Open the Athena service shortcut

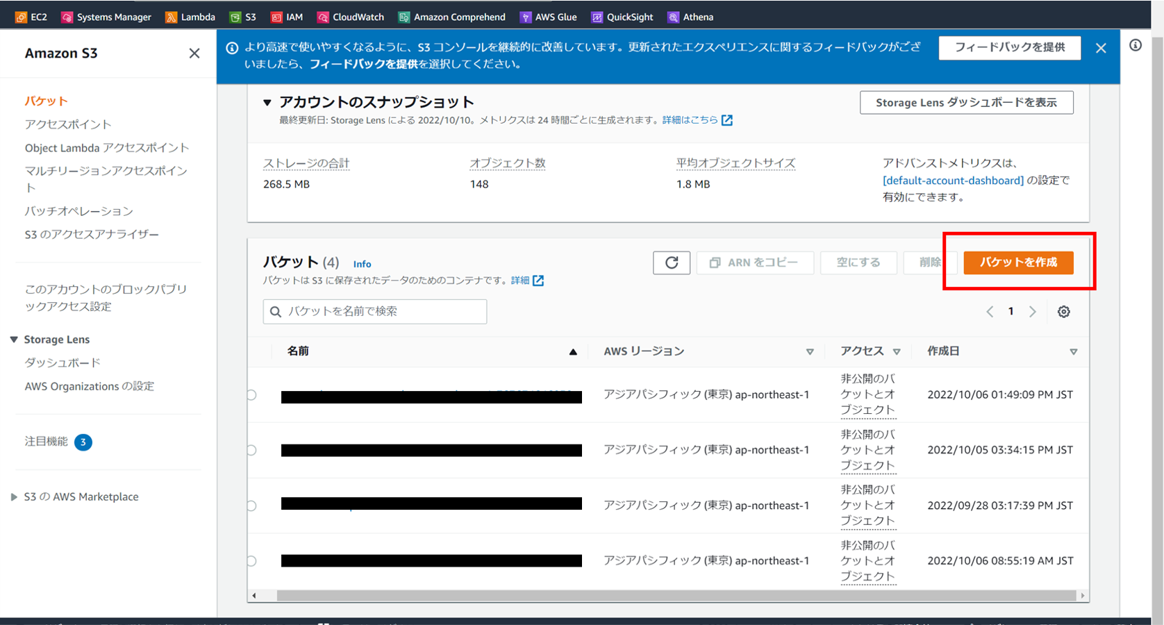[x=690, y=17]
